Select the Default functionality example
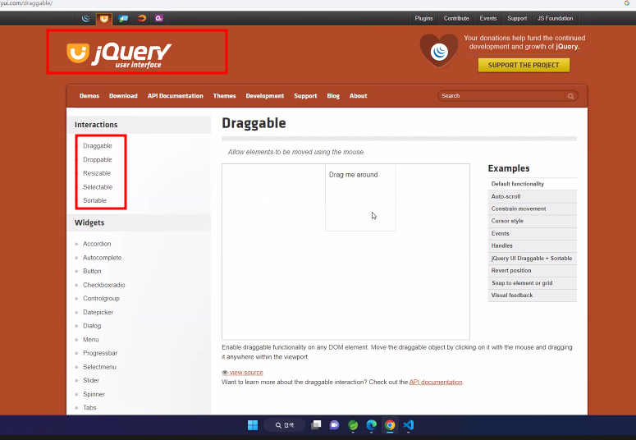This screenshot has height=440, width=636. pos(532,184)
